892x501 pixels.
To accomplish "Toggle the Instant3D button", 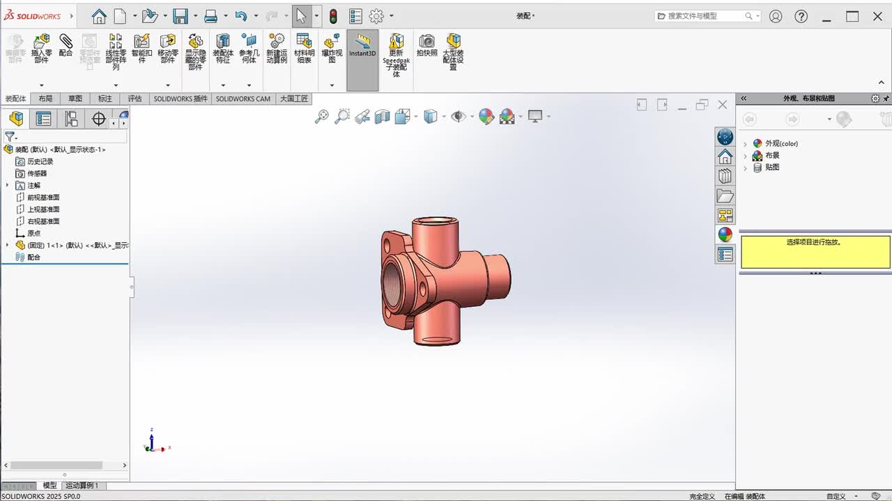I will [x=362, y=60].
